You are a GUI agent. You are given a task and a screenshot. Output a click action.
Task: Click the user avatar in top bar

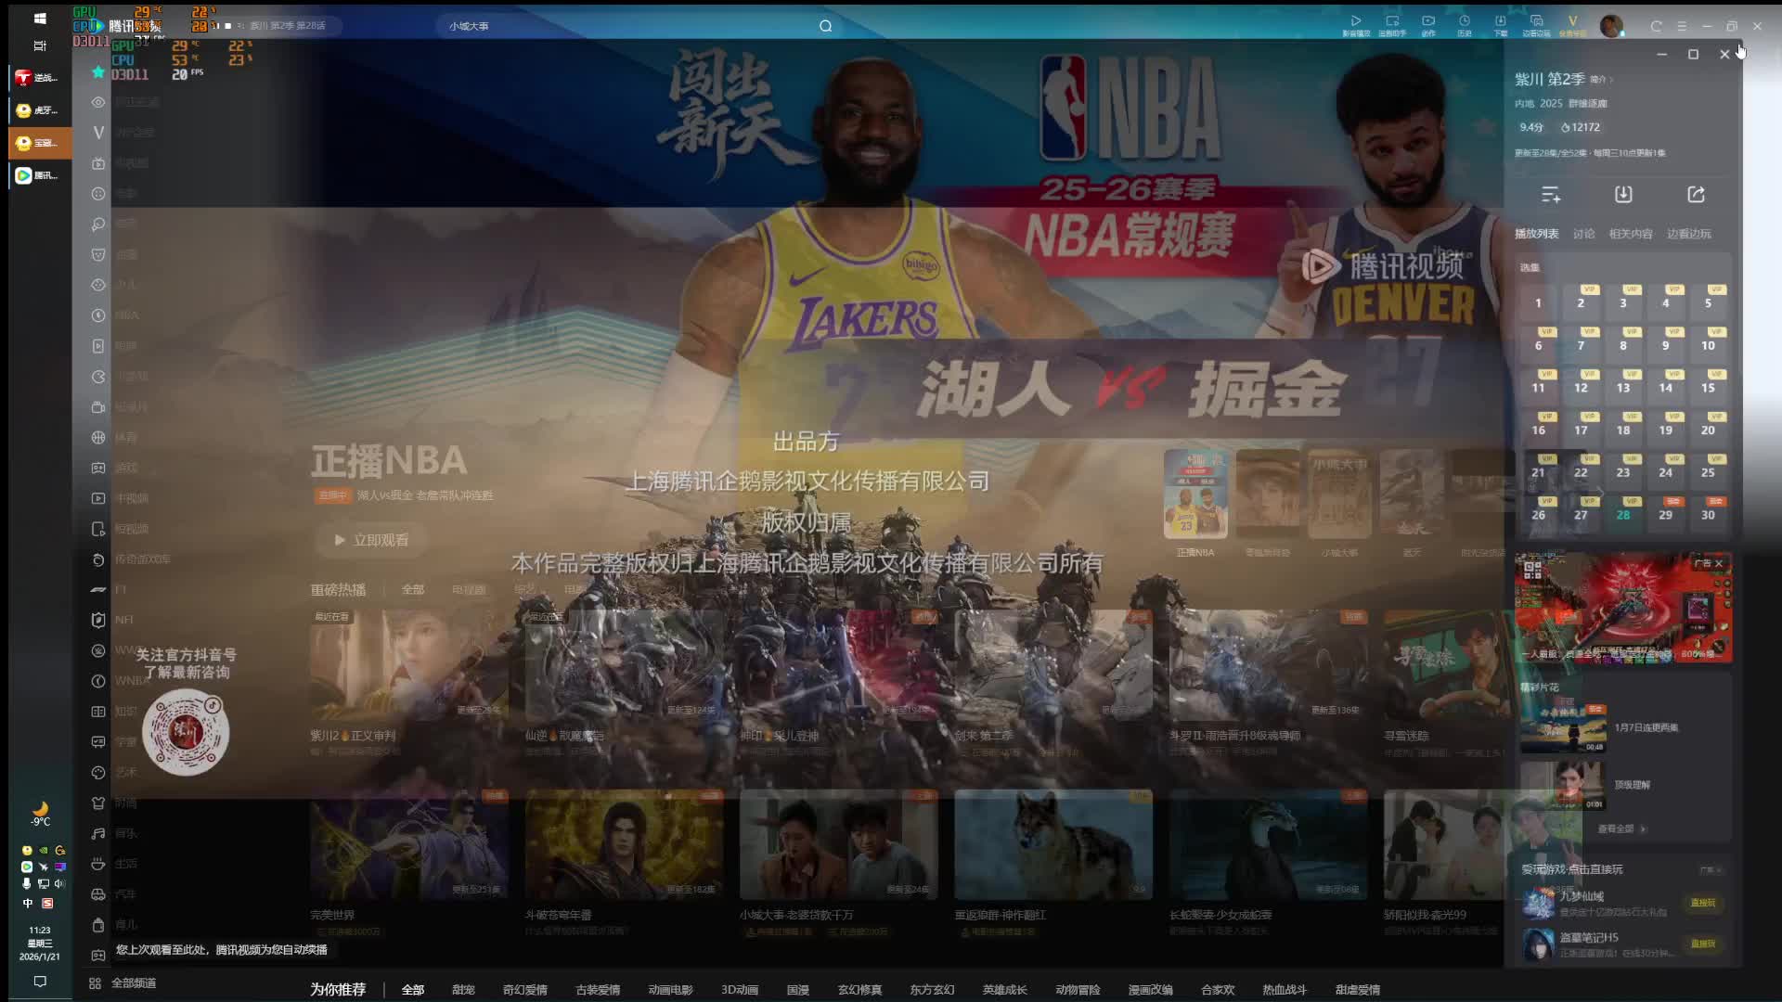pos(1611,26)
